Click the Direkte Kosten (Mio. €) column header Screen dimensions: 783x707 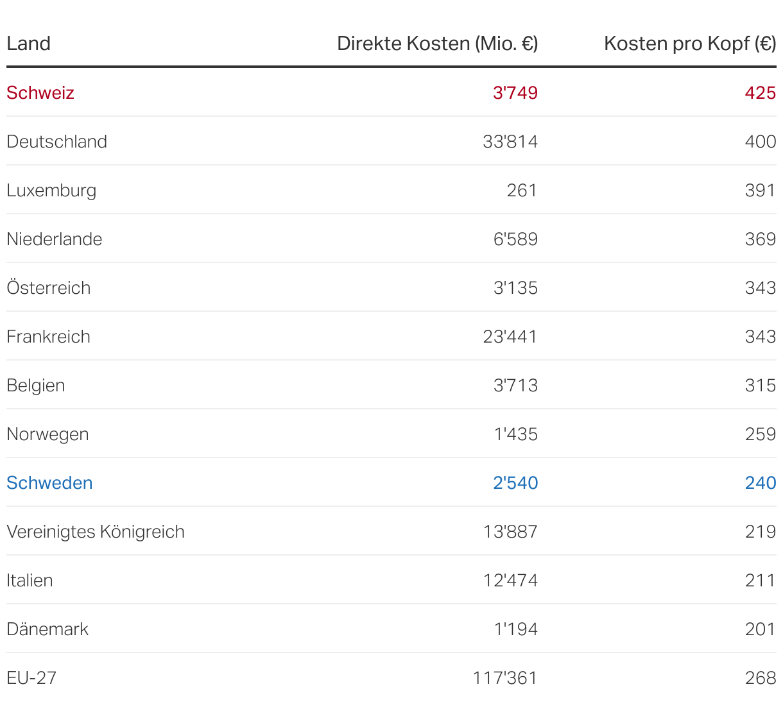[437, 44]
